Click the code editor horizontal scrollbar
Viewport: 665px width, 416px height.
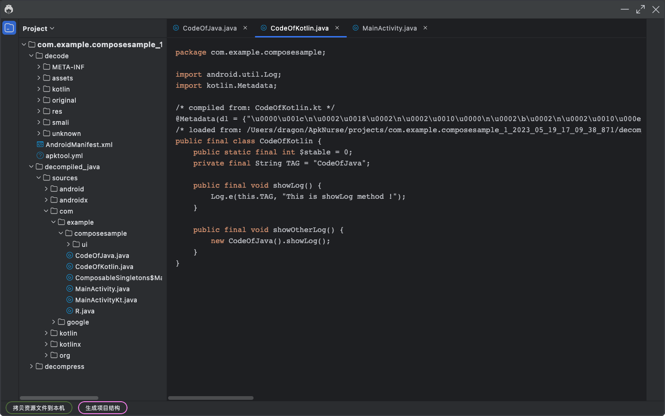click(211, 398)
